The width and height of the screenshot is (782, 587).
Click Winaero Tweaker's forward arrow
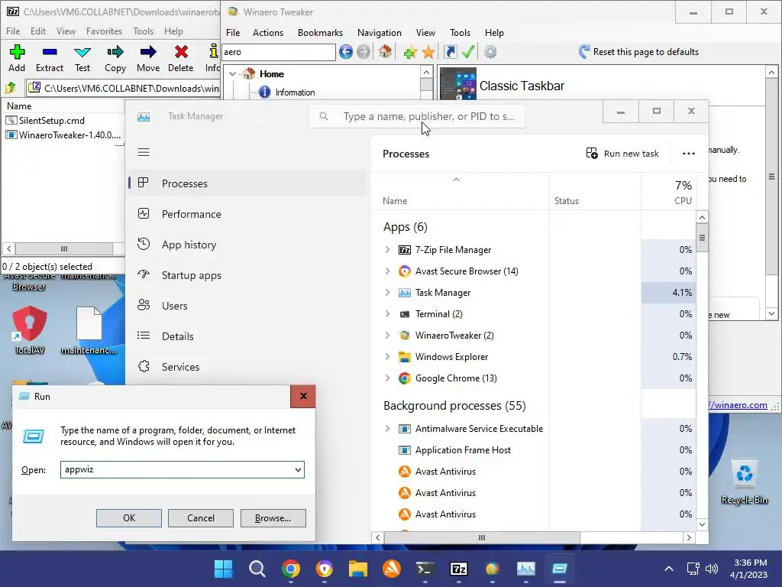pyautogui.click(x=364, y=52)
